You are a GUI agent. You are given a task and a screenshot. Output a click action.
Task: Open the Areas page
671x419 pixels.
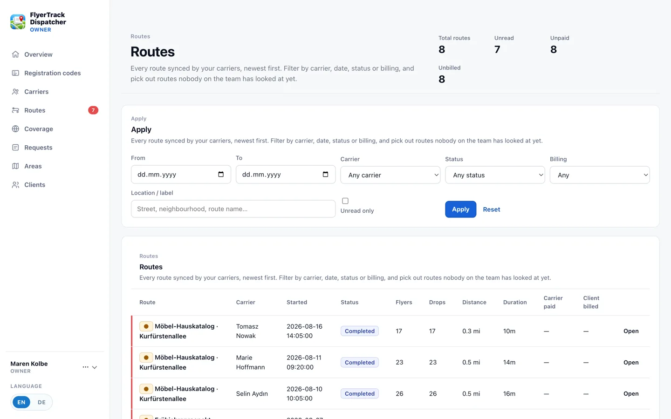[x=55, y=166]
